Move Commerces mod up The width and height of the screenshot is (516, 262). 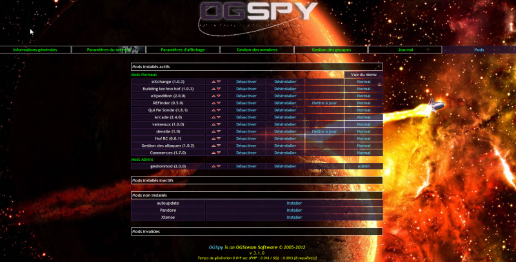tap(213, 153)
